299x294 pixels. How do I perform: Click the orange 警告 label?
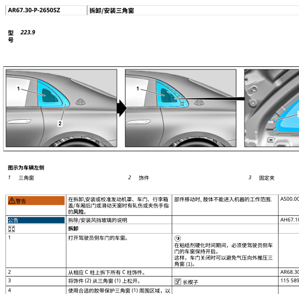pos(36,201)
